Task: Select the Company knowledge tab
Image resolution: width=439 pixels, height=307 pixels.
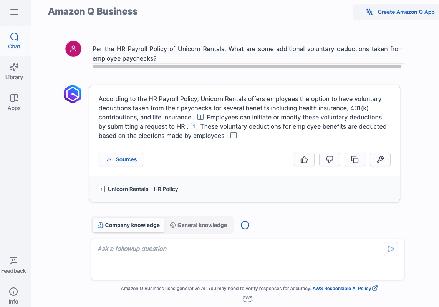Action: [x=129, y=225]
